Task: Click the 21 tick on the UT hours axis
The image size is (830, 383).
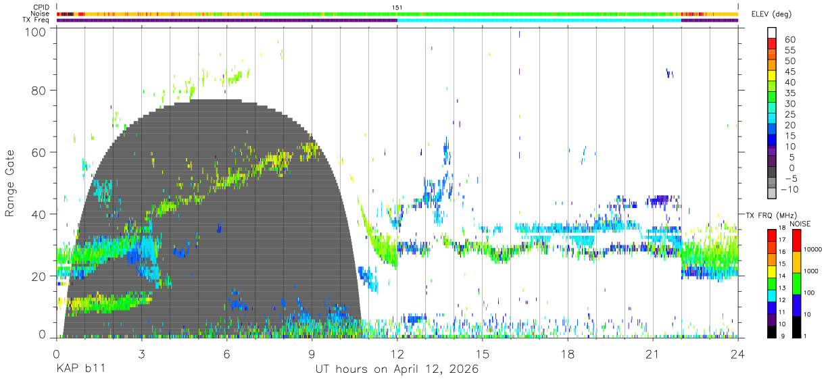Action: tap(653, 355)
